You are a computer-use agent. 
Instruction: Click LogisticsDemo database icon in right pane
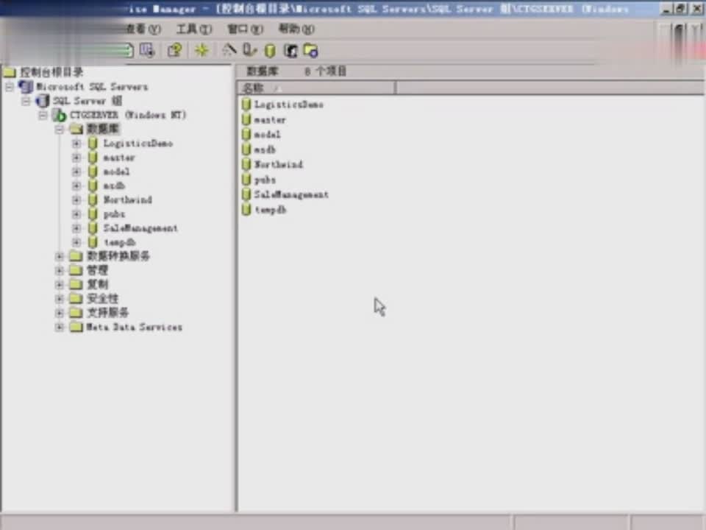[x=246, y=105]
